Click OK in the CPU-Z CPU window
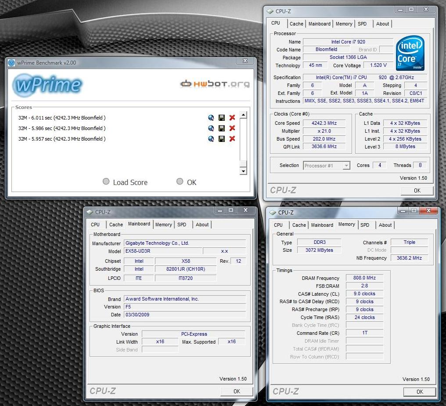Image resolution: width=446 pixels, height=406 pixels. [417, 190]
